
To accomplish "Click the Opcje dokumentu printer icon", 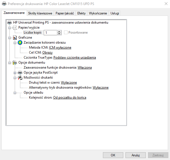I will 15,62.
